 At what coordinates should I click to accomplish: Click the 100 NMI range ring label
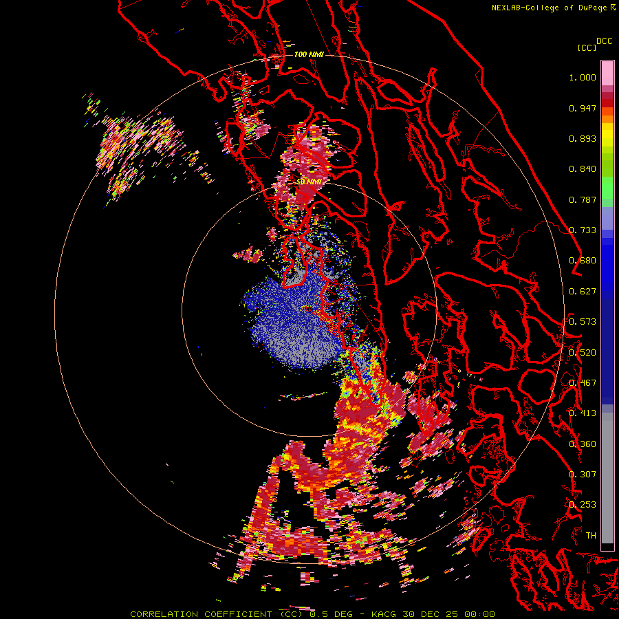[309, 54]
